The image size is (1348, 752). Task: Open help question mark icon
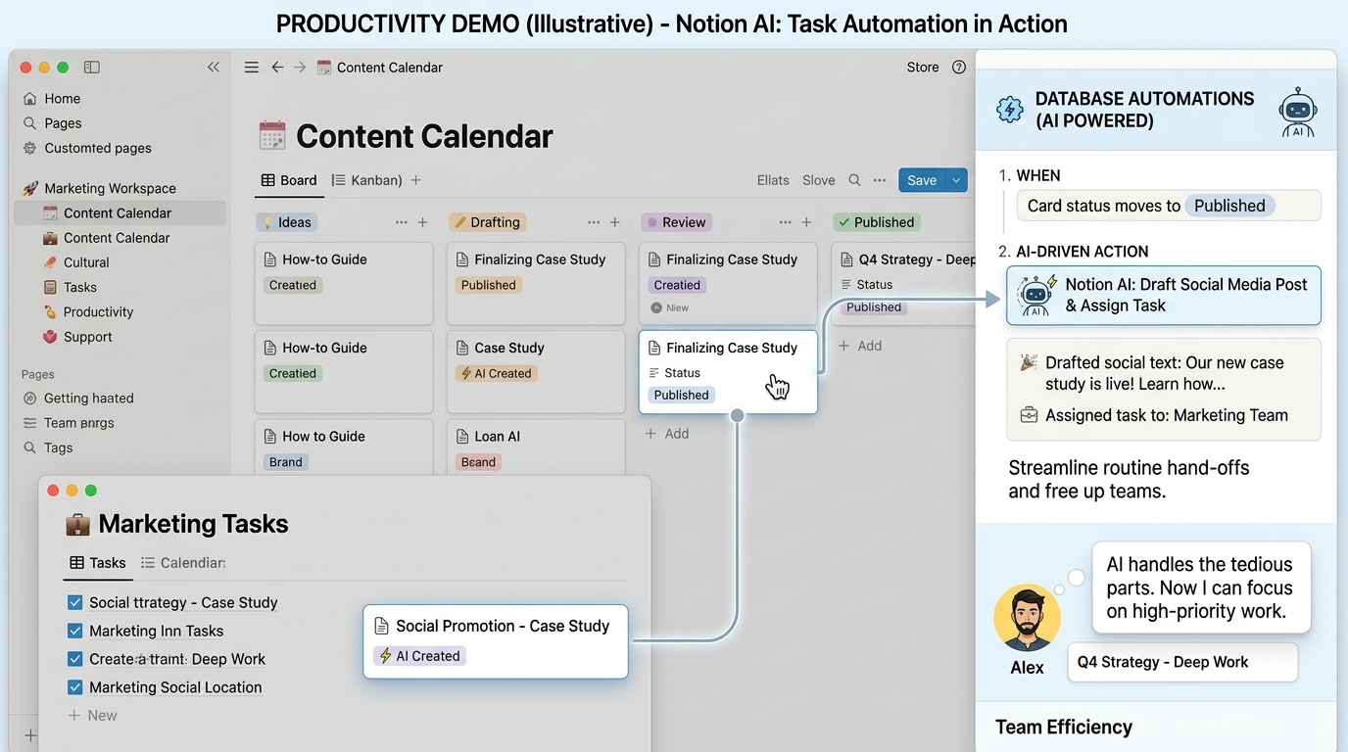959,68
